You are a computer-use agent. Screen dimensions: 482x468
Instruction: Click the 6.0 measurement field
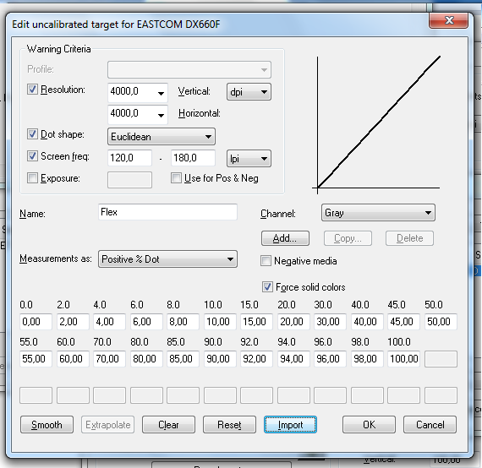(146, 322)
